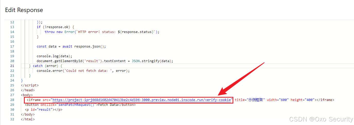This screenshot has height=125, width=354.
Task: Click line number 14 in the gutter
Action: click(12, 32)
